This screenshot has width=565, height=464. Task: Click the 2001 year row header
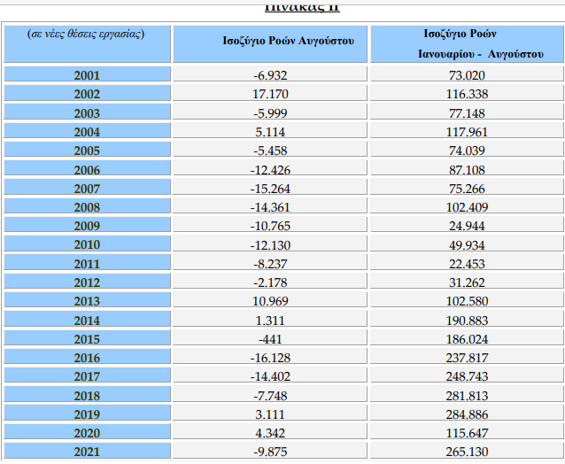click(x=86, y=74)
